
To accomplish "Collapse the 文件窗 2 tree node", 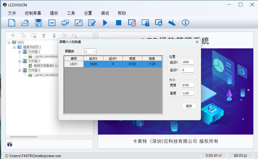I will click(x=20, y=61).
